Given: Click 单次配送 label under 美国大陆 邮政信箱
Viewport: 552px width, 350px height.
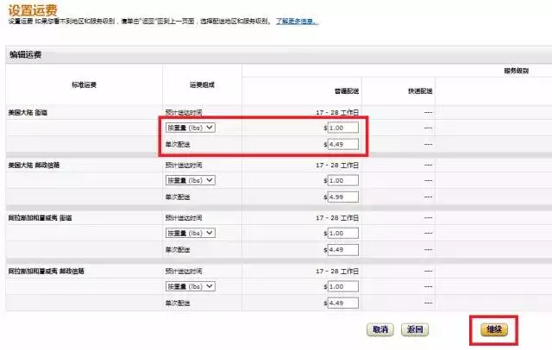Looking at the screenshot, I should pos(178,197).
